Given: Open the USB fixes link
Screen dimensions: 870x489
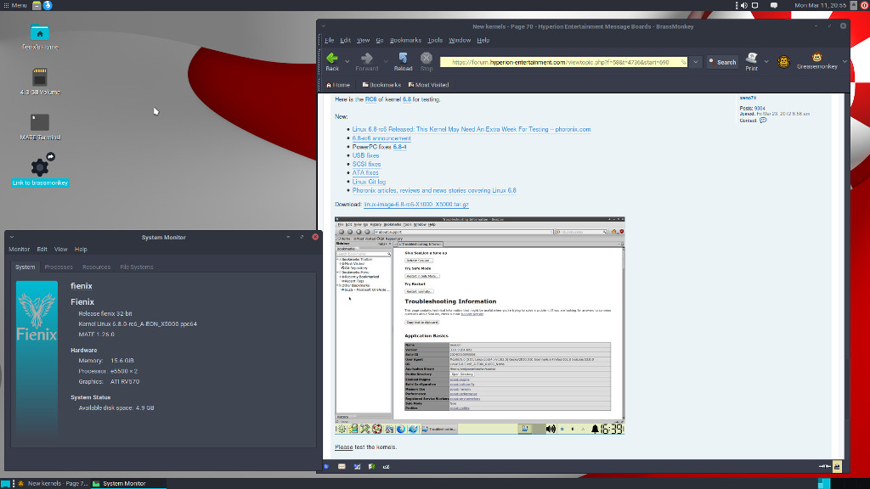Looking at the screenshot, I should (365, 155).
